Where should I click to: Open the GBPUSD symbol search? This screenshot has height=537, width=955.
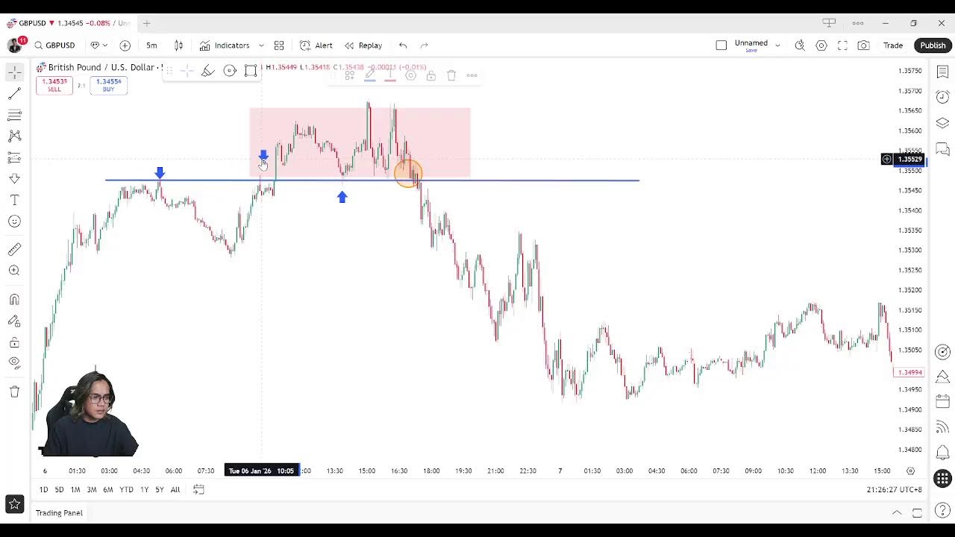click(x=54, y=45)
